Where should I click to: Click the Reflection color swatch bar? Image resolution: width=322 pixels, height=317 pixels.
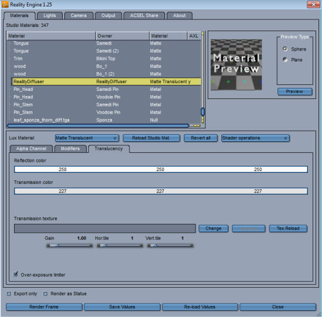point(161,169)
